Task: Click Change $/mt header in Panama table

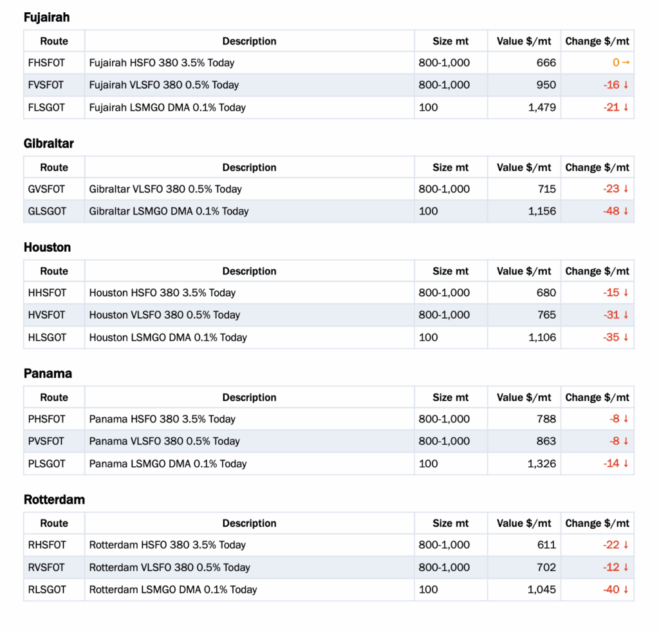Action: tap(597, 397)
